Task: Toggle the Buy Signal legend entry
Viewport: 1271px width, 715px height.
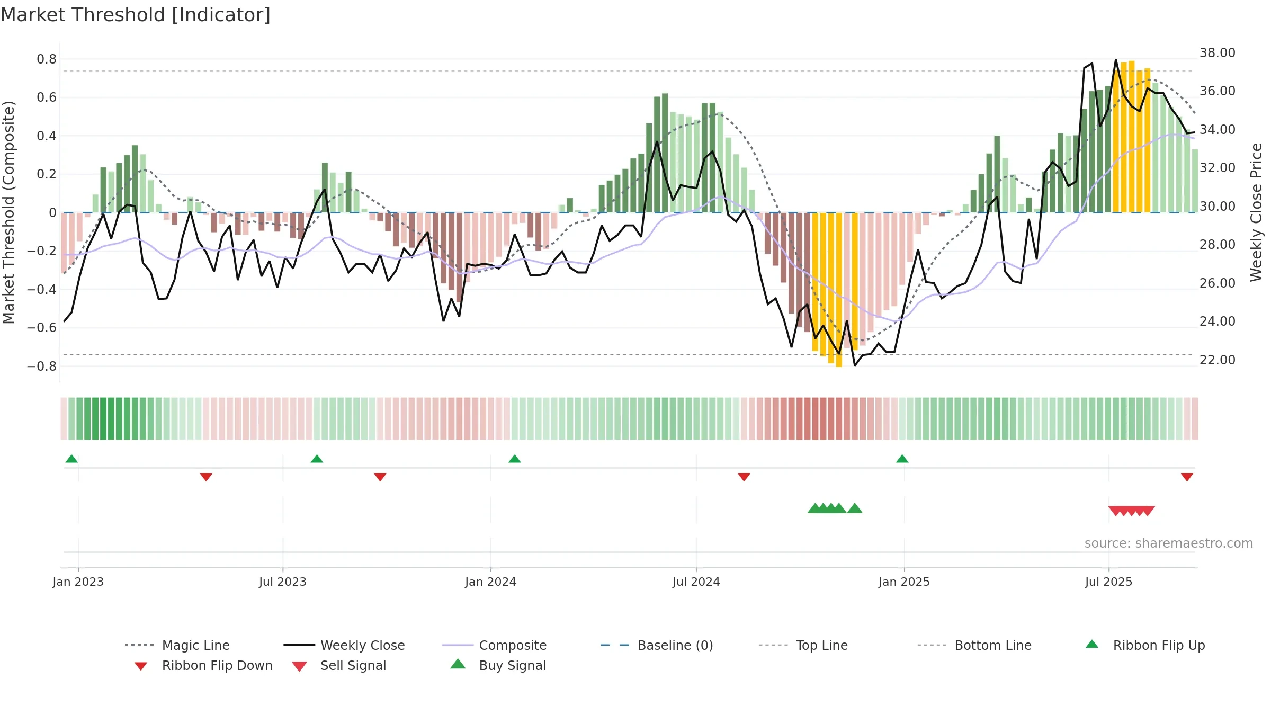Action: click(x=498, y=665)
